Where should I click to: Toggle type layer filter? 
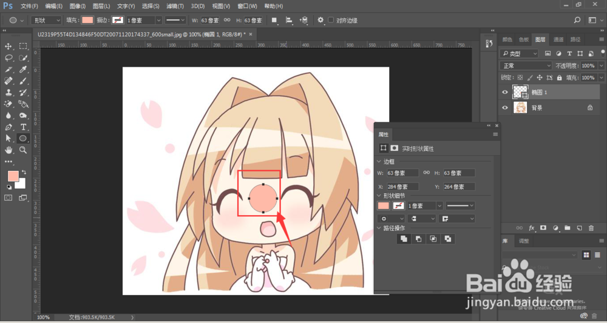tap(569, 53)
